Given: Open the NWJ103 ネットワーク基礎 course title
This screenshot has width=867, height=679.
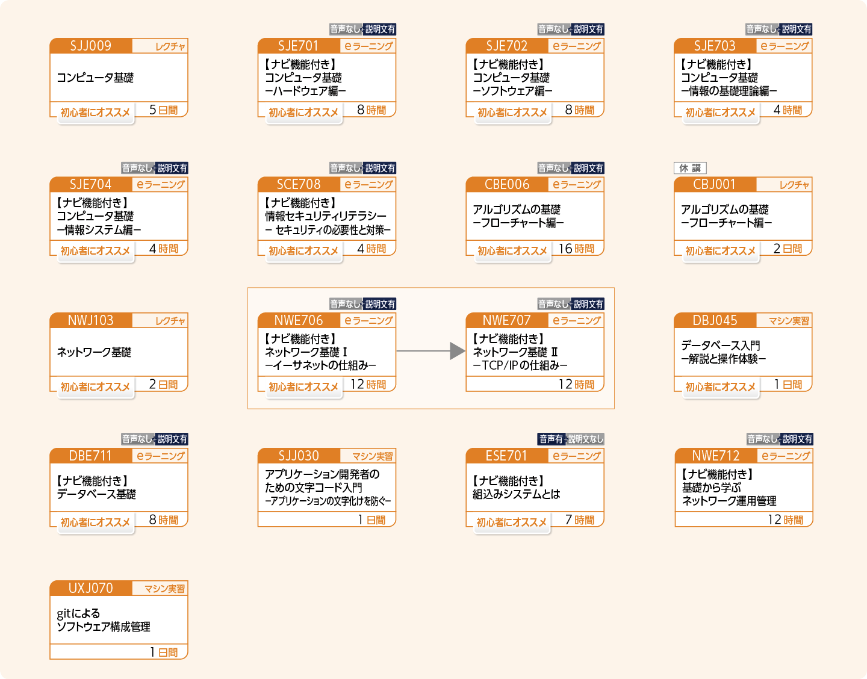Looking at the screenshot, I should (x=94, y=352).
